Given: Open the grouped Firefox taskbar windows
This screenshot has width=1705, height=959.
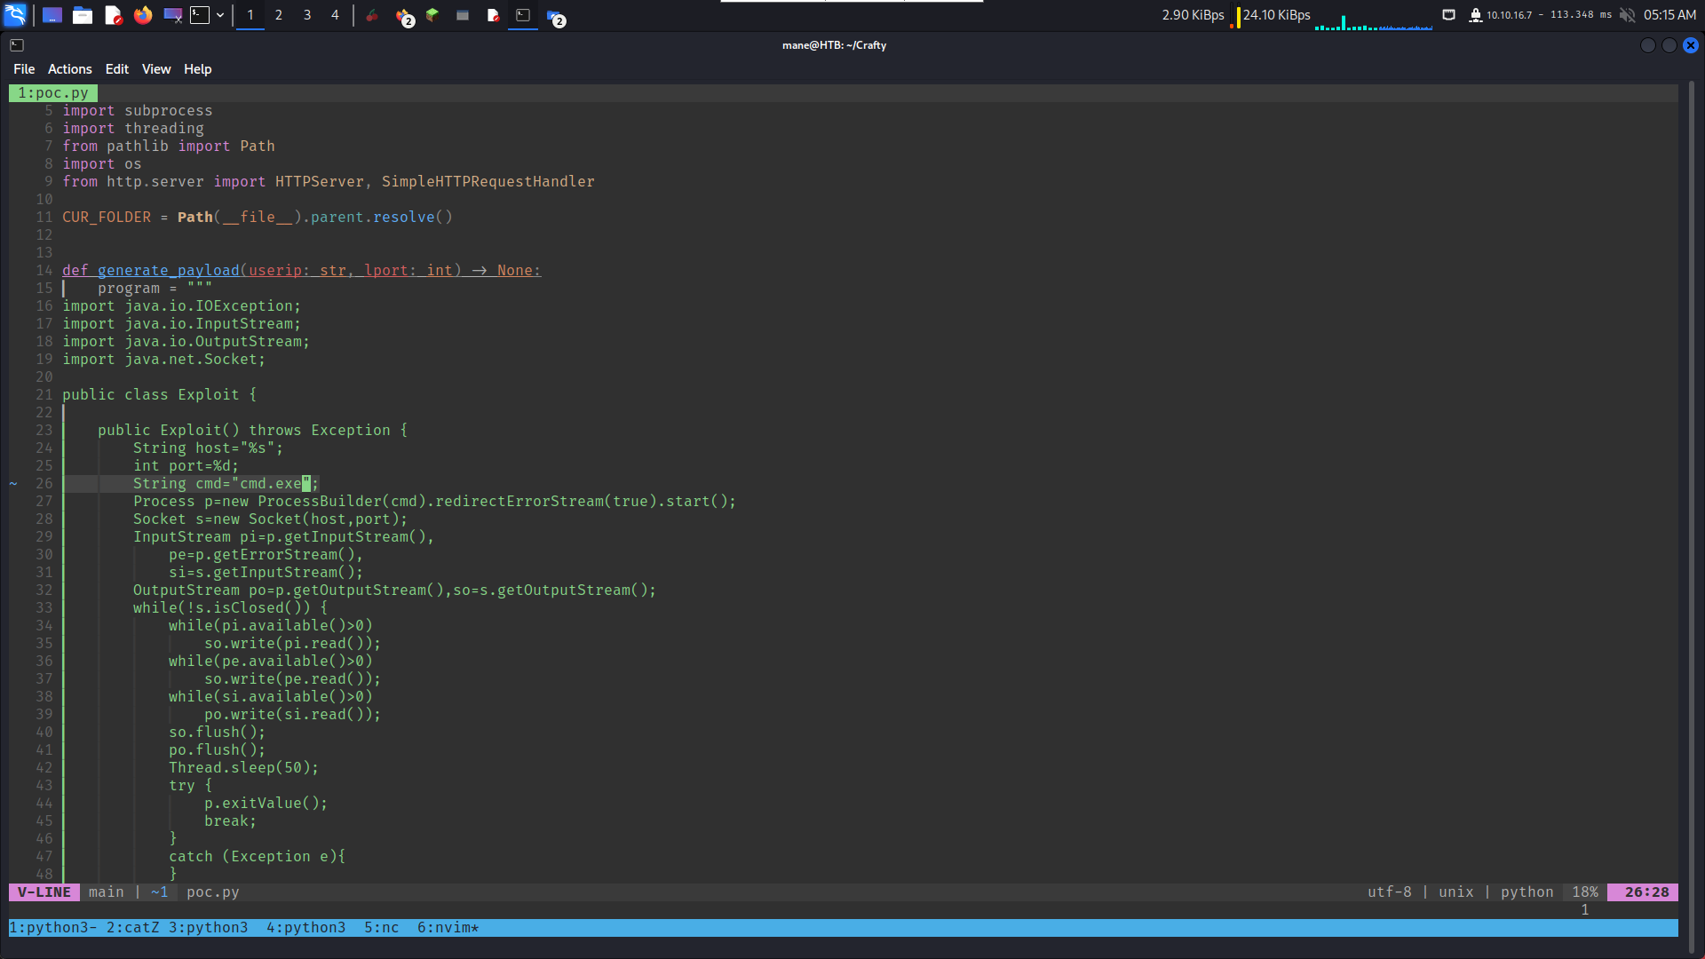Looking at the screenshot, I should [404, 16].
